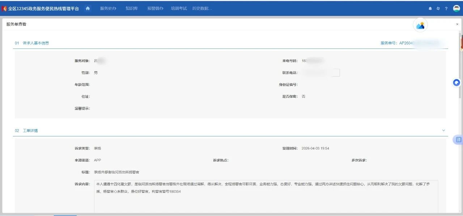
Task: Click the small box beside 联系电话
Action: [336, 73]
